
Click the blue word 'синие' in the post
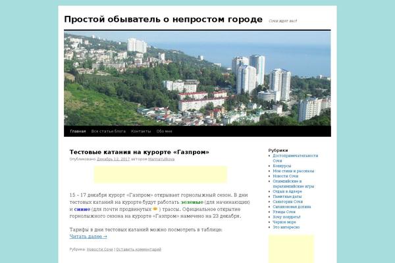point(82,209)
